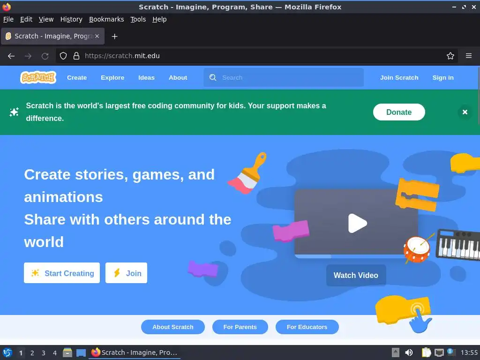Image resolution: width=480 pixels, height=360 pixels.
Task: Open the View menu
Action: (x=46, y=19)
